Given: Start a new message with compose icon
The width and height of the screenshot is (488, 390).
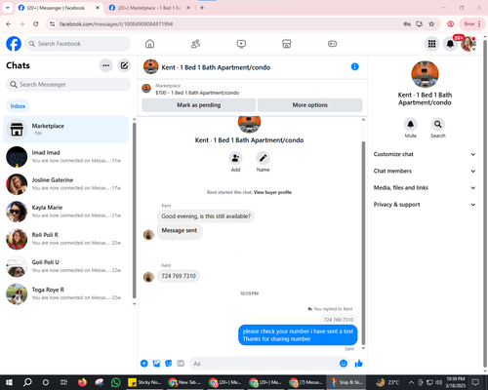Looking at the screenshot, I should [x=124, y=65].
